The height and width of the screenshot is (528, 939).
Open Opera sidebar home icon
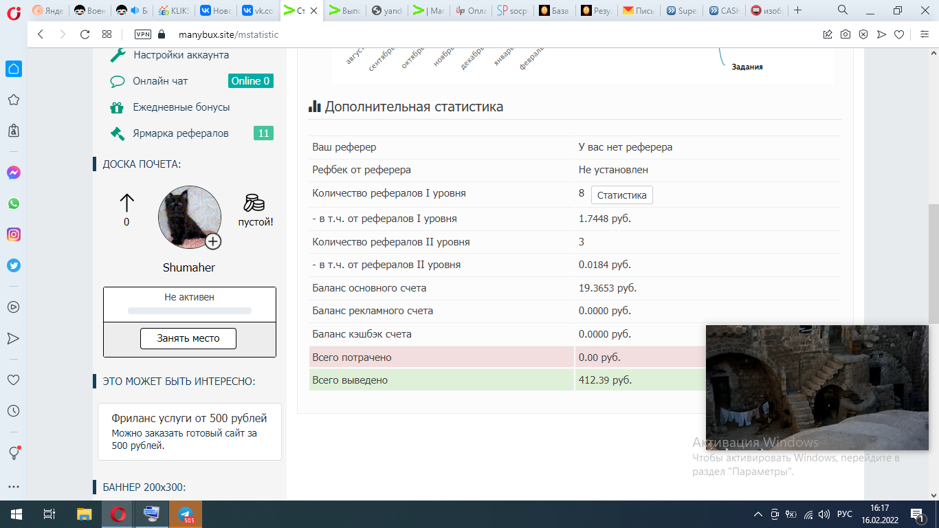tap(13, 69)
